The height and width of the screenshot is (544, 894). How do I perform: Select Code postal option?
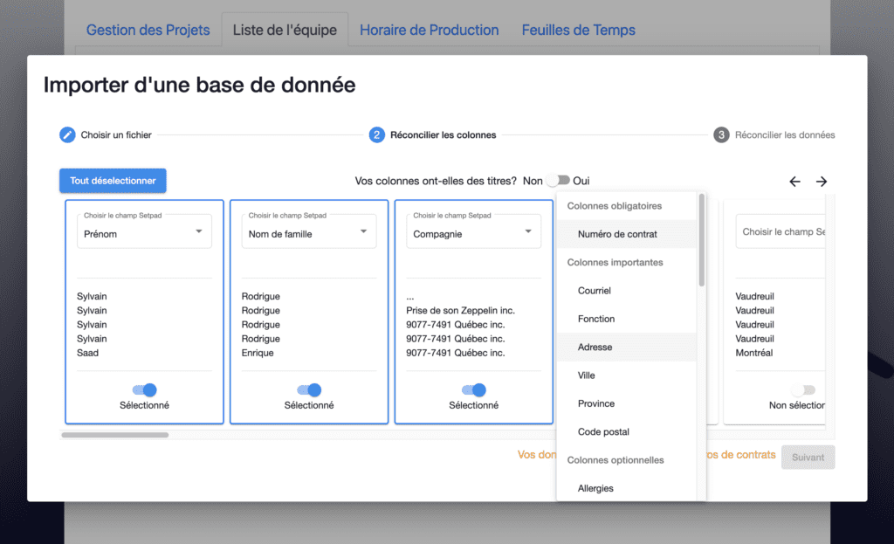pyautogui.click(x=603, y=432)
